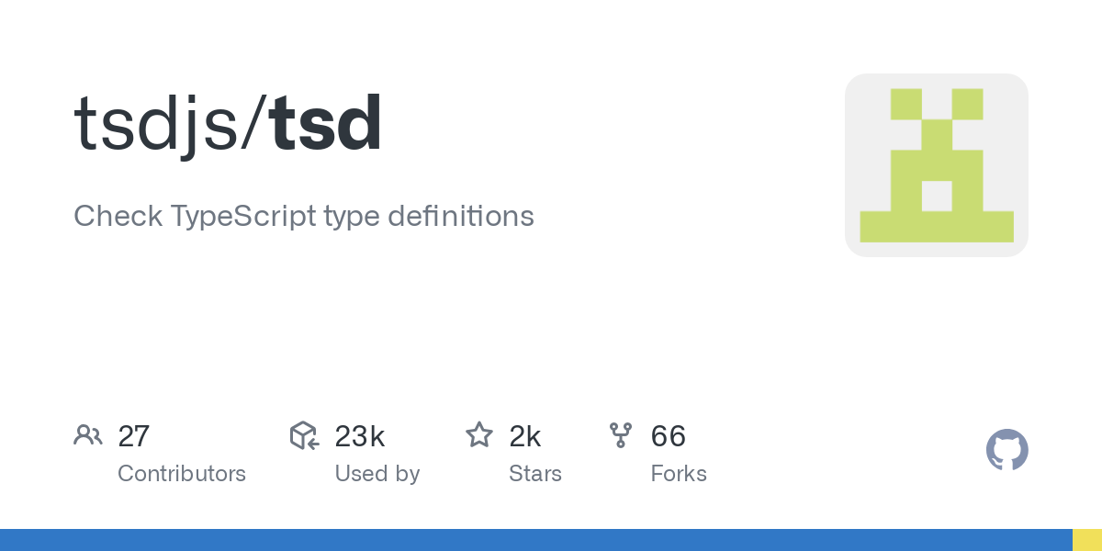Click the Check TypeScript type definitions description
Image resolution: width=1102 pixels, height=551 pixels.
(304, 217)
